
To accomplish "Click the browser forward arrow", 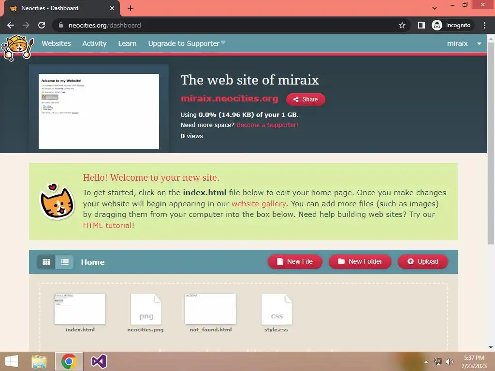I will click(x=26, y=25).
